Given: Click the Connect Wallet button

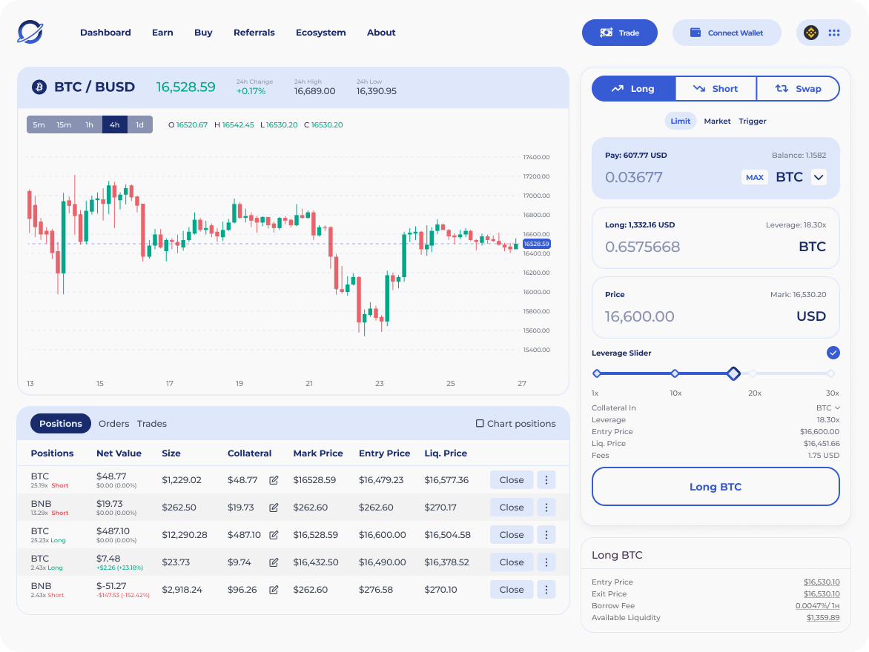Looking at the screenshot, I should [727, 33].
